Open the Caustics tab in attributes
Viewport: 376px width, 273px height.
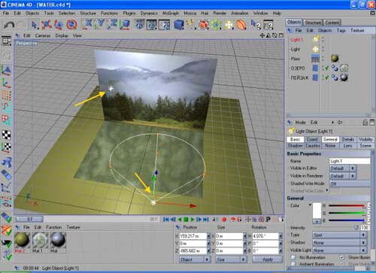click(x=313, y=146)
